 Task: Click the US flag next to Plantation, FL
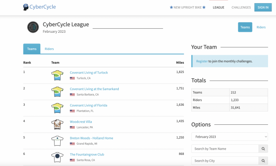click(x=72, y=111)
